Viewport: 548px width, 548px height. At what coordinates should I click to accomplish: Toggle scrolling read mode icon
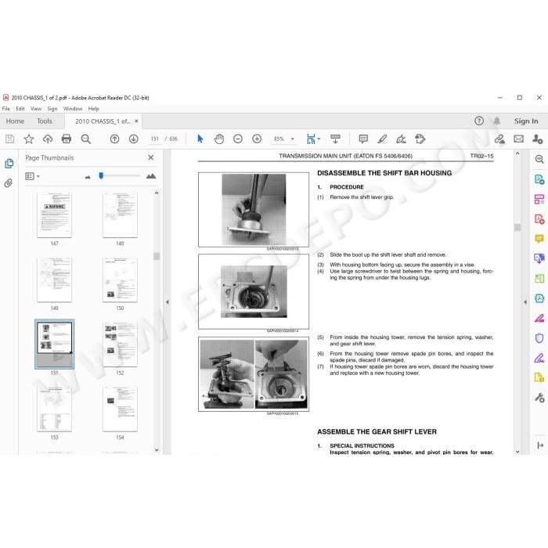tap(335, 139)
